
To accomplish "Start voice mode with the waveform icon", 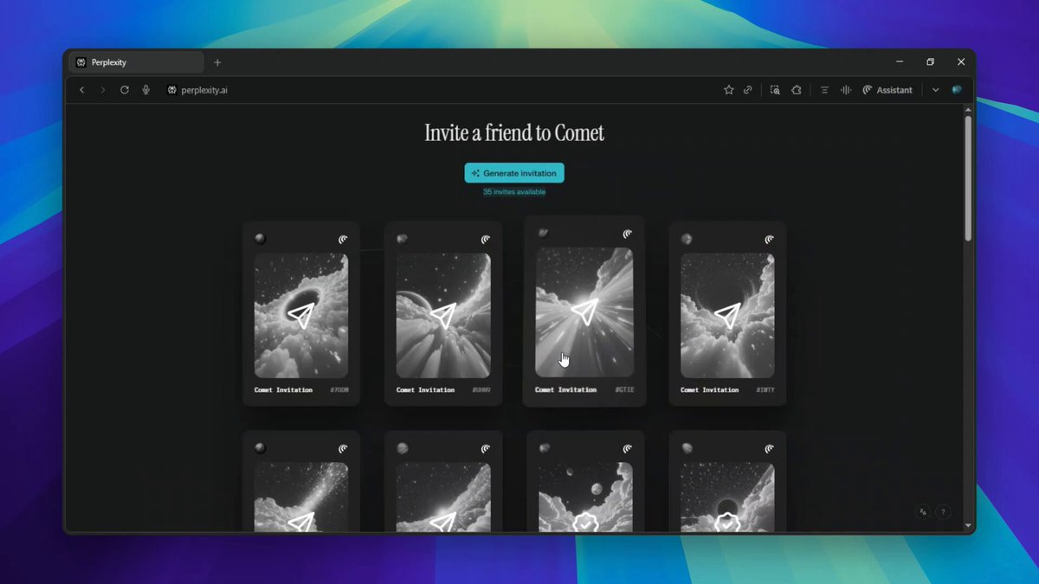I will coord(845,90).
